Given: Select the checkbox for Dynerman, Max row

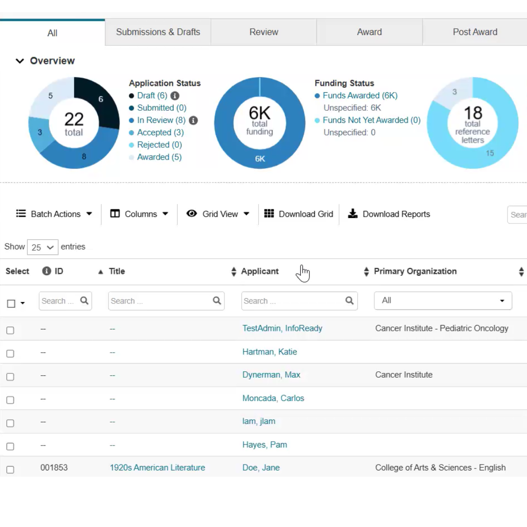Looking at the screenshot, I should coord(10,377).
